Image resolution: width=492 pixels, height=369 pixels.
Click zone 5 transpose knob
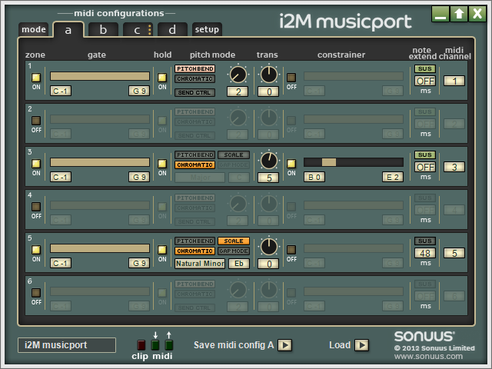[269, 247]
